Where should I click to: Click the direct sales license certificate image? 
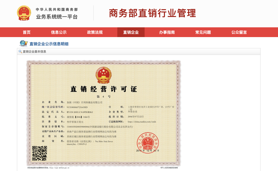pos(103,113)
